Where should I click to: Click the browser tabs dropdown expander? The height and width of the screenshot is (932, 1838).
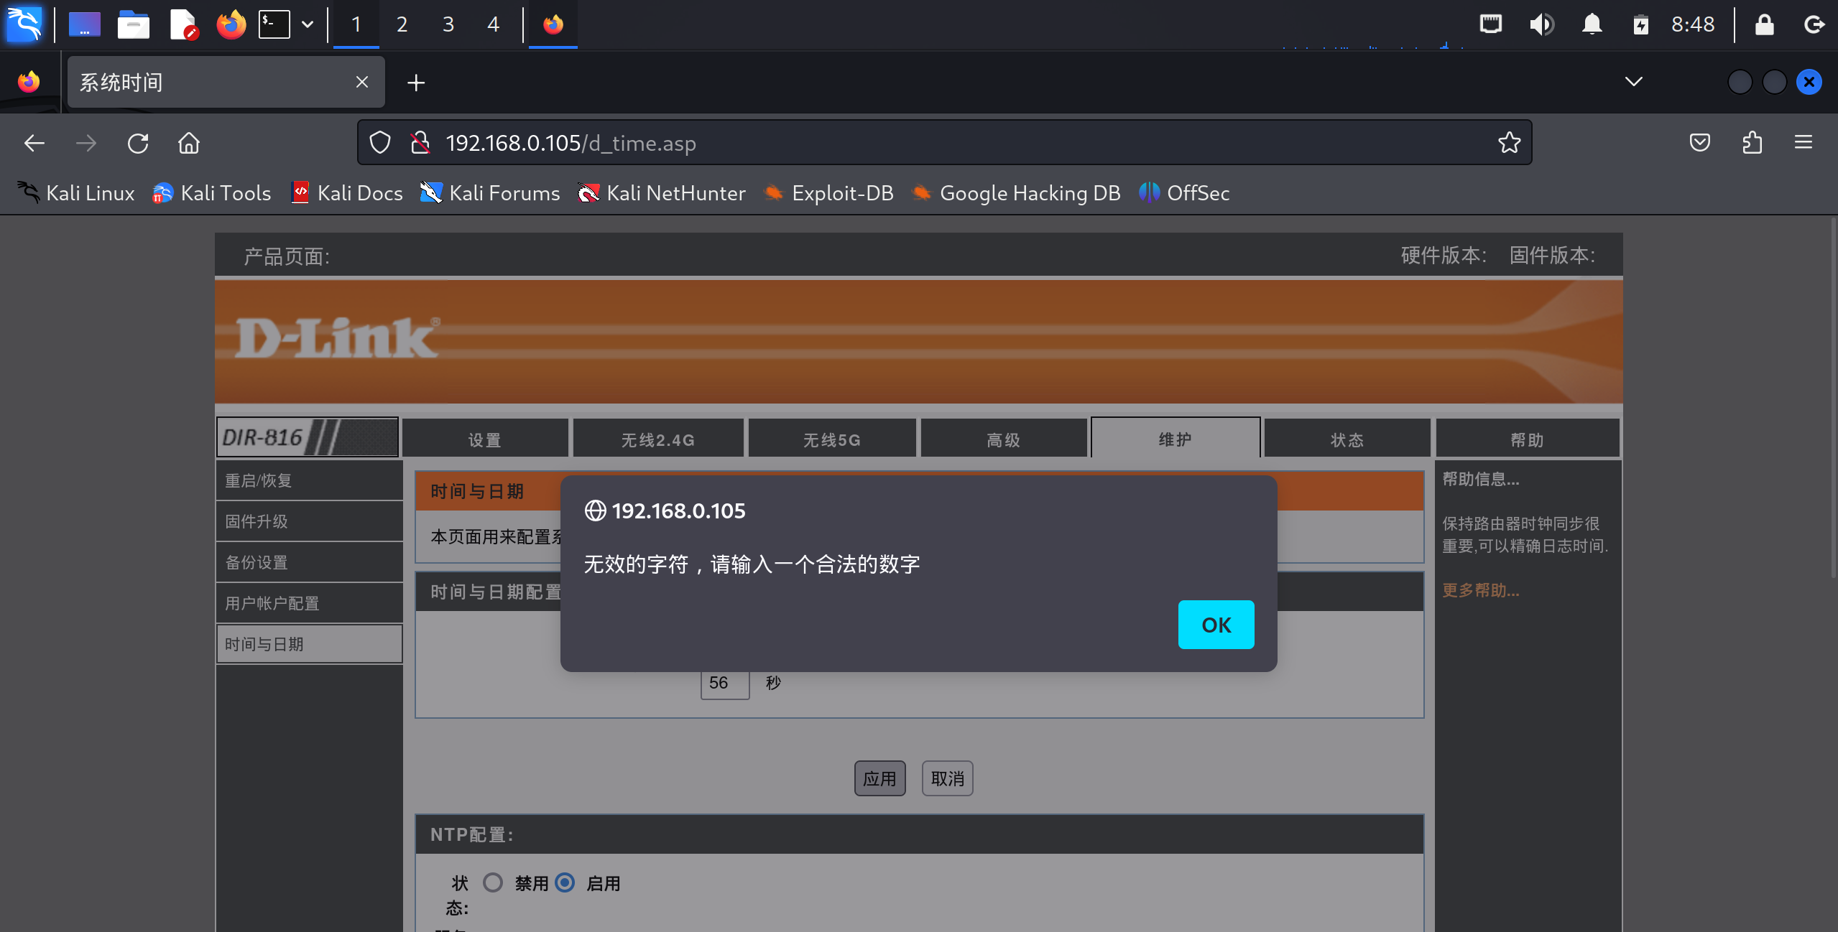click(x=1633, y=81)
